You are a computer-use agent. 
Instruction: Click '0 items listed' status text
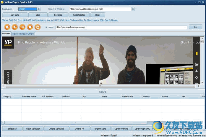coord(109,136)
